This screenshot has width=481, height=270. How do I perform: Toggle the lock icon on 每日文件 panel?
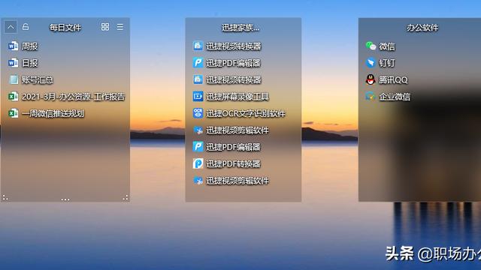tap(26, 27)
